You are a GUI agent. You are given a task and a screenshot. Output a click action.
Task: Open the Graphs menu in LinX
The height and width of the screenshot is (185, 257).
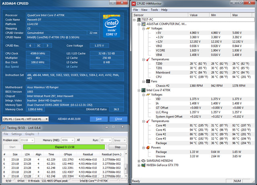point(30,134)
